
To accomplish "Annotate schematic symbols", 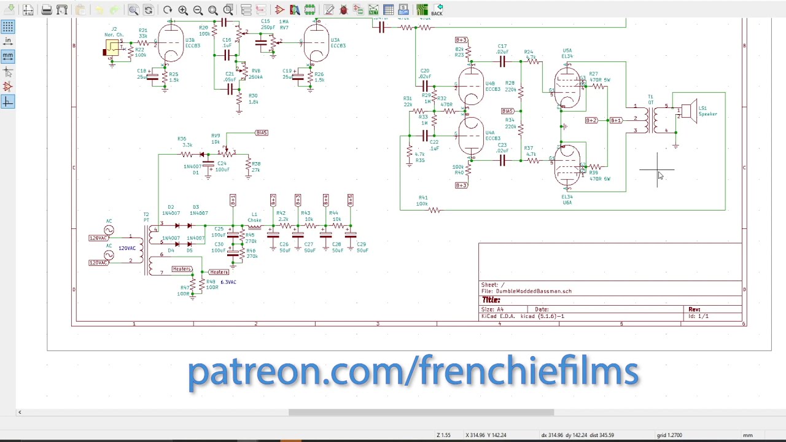I will click(329, 10).
